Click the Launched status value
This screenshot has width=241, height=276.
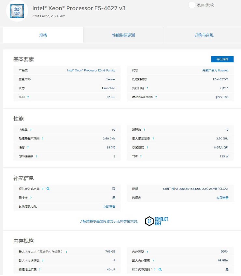click(x=108, y=88)
